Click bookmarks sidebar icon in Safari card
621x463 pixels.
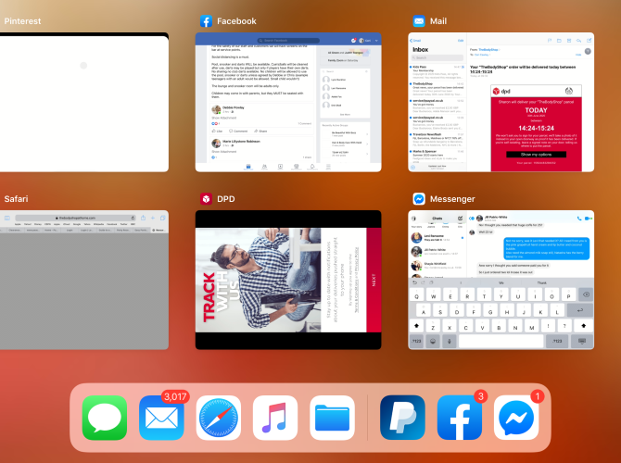(6, 218)
